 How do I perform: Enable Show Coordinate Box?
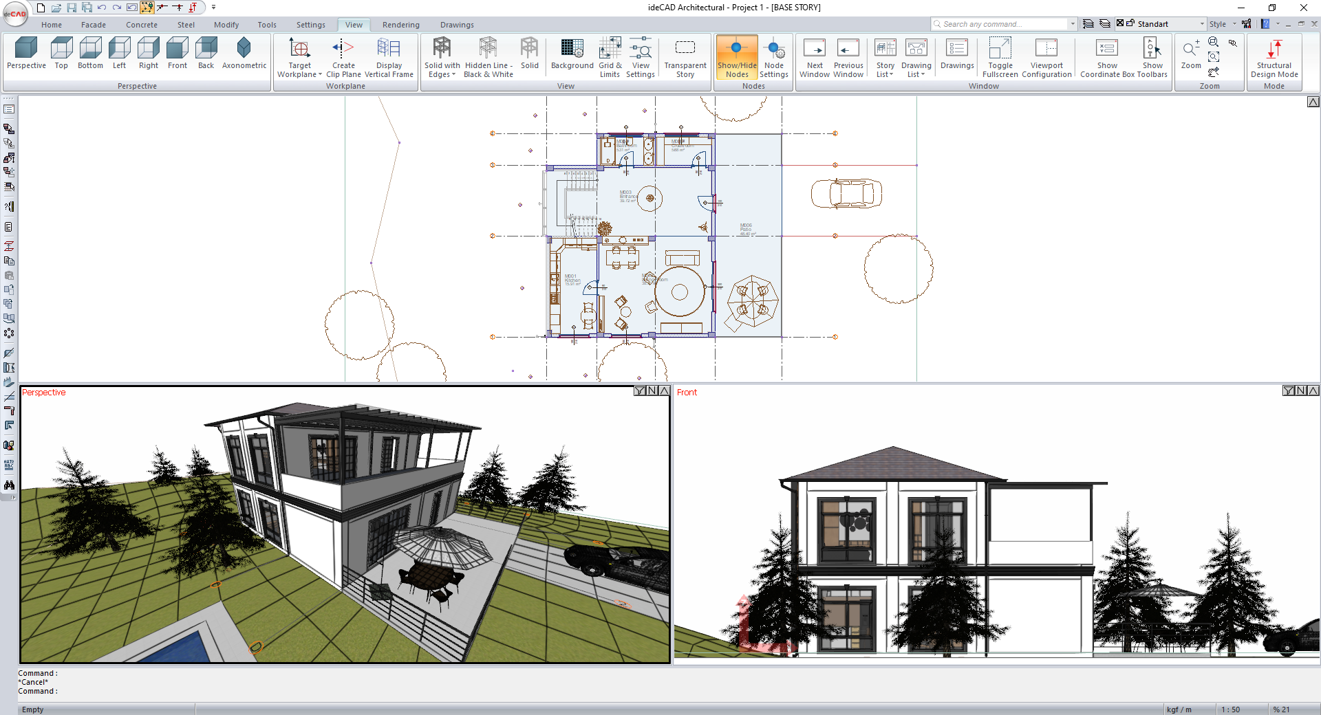tap(1107, 58)
